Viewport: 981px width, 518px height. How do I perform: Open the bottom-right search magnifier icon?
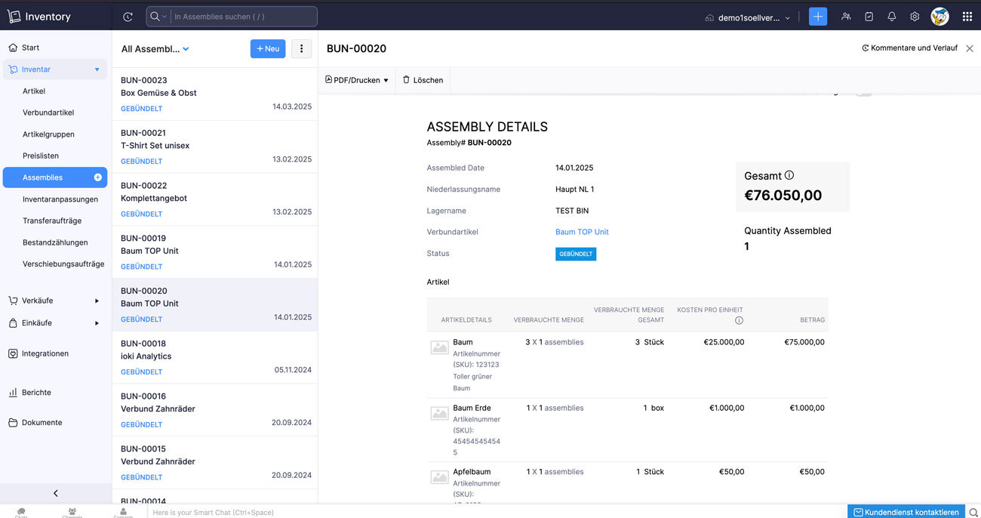coord(973,512)
